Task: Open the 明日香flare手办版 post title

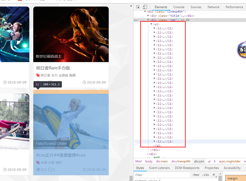Action: 53,68
